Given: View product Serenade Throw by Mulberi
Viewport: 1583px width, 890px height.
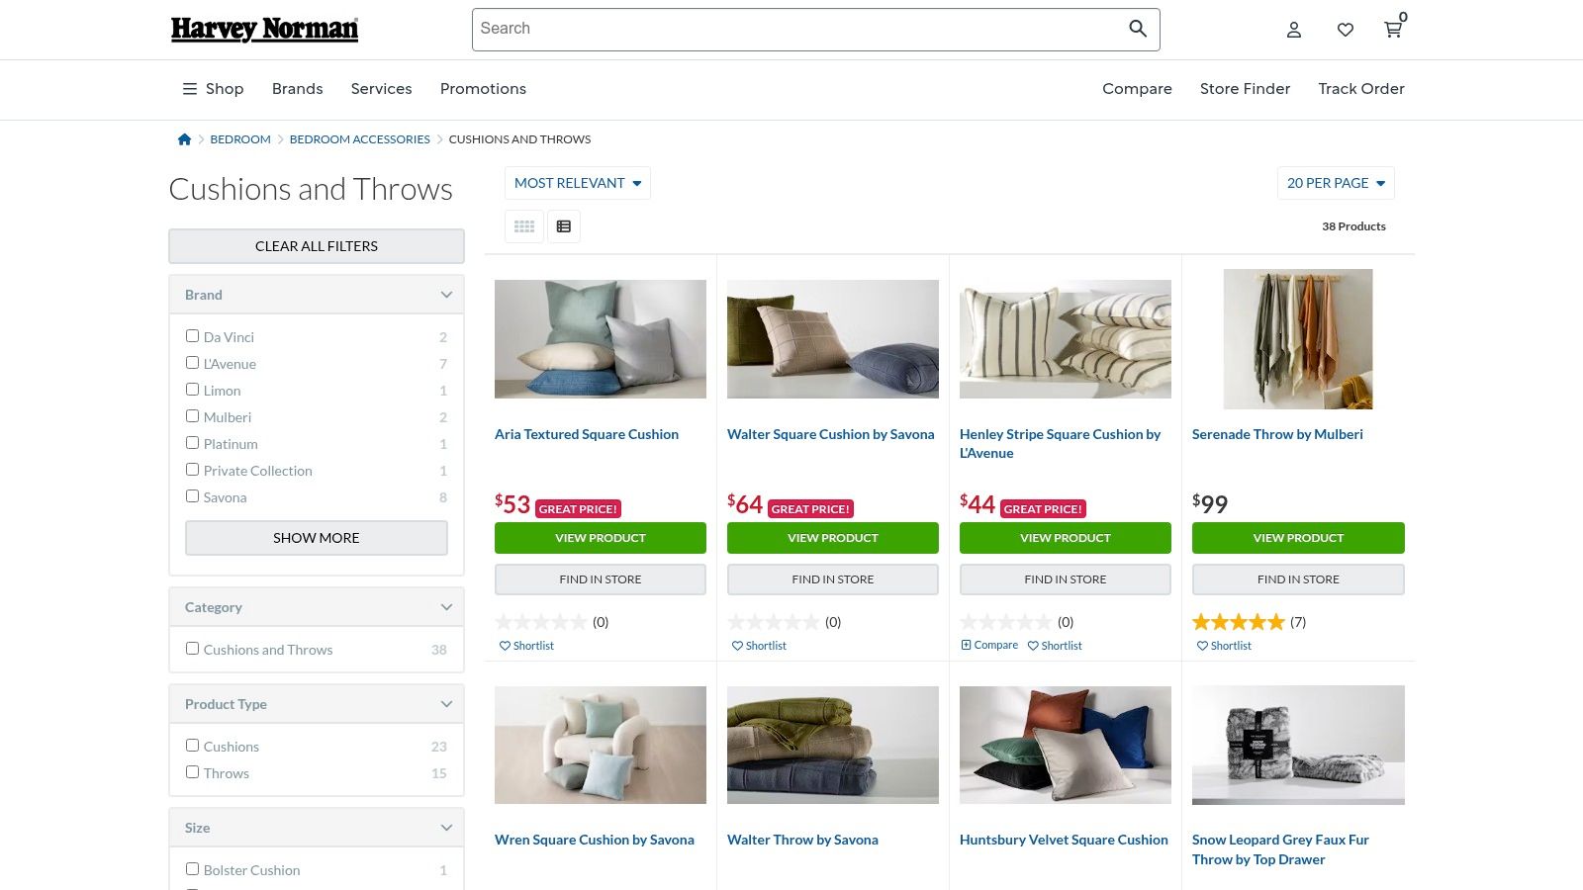Looking at the screenshot, I should click(1298, 538).
